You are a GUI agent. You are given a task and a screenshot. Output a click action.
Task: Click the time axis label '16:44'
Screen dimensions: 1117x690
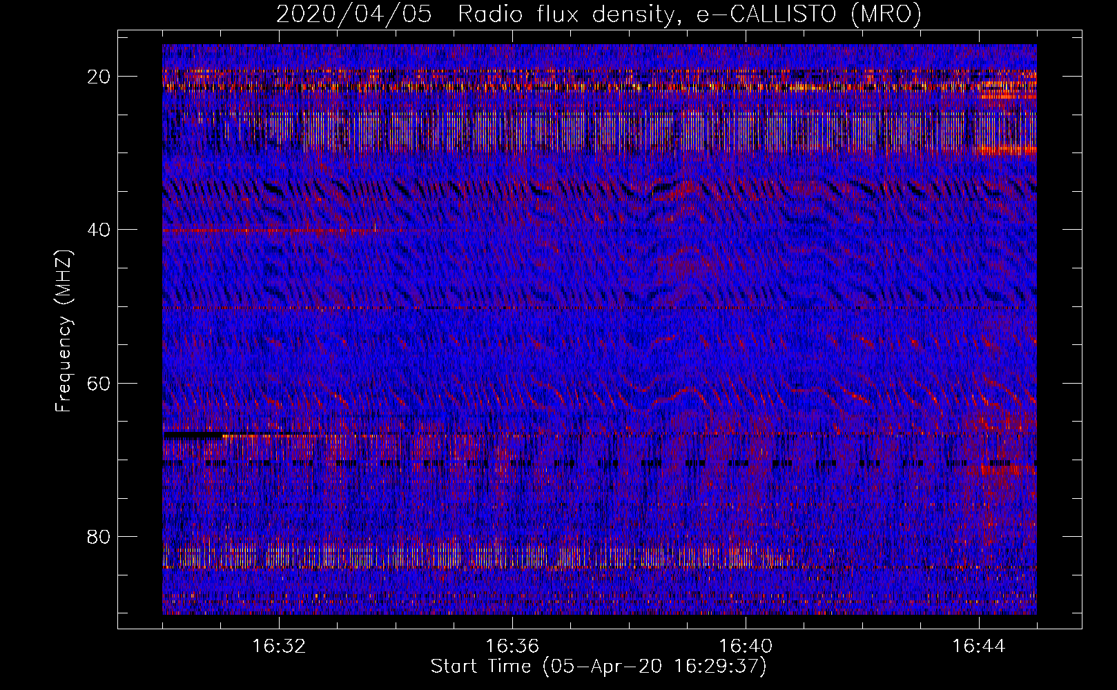click(x=979, y=647)
